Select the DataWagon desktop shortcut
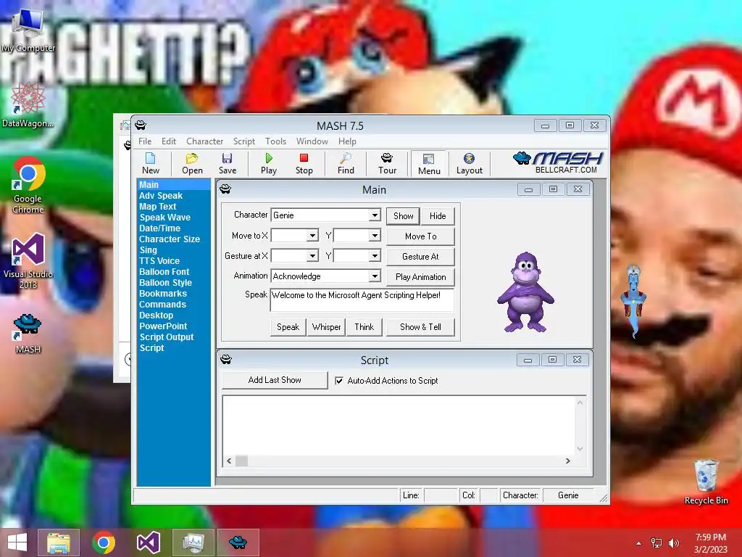Screen dimensions: 742x557 pos(28,105)
